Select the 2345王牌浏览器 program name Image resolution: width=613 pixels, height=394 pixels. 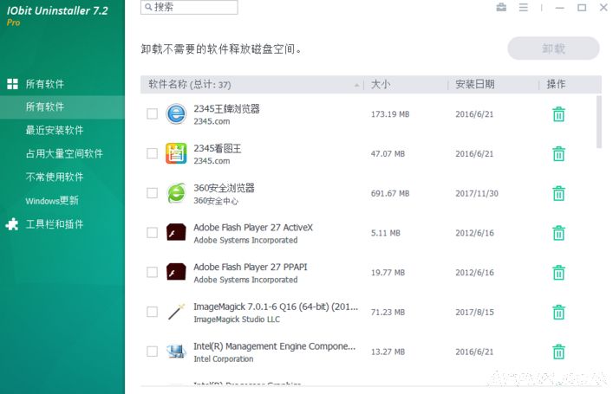(x=226, y=109)
